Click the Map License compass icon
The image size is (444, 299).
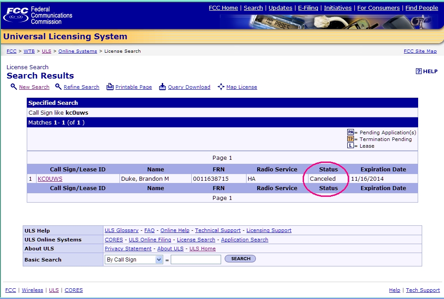[221, 87]
